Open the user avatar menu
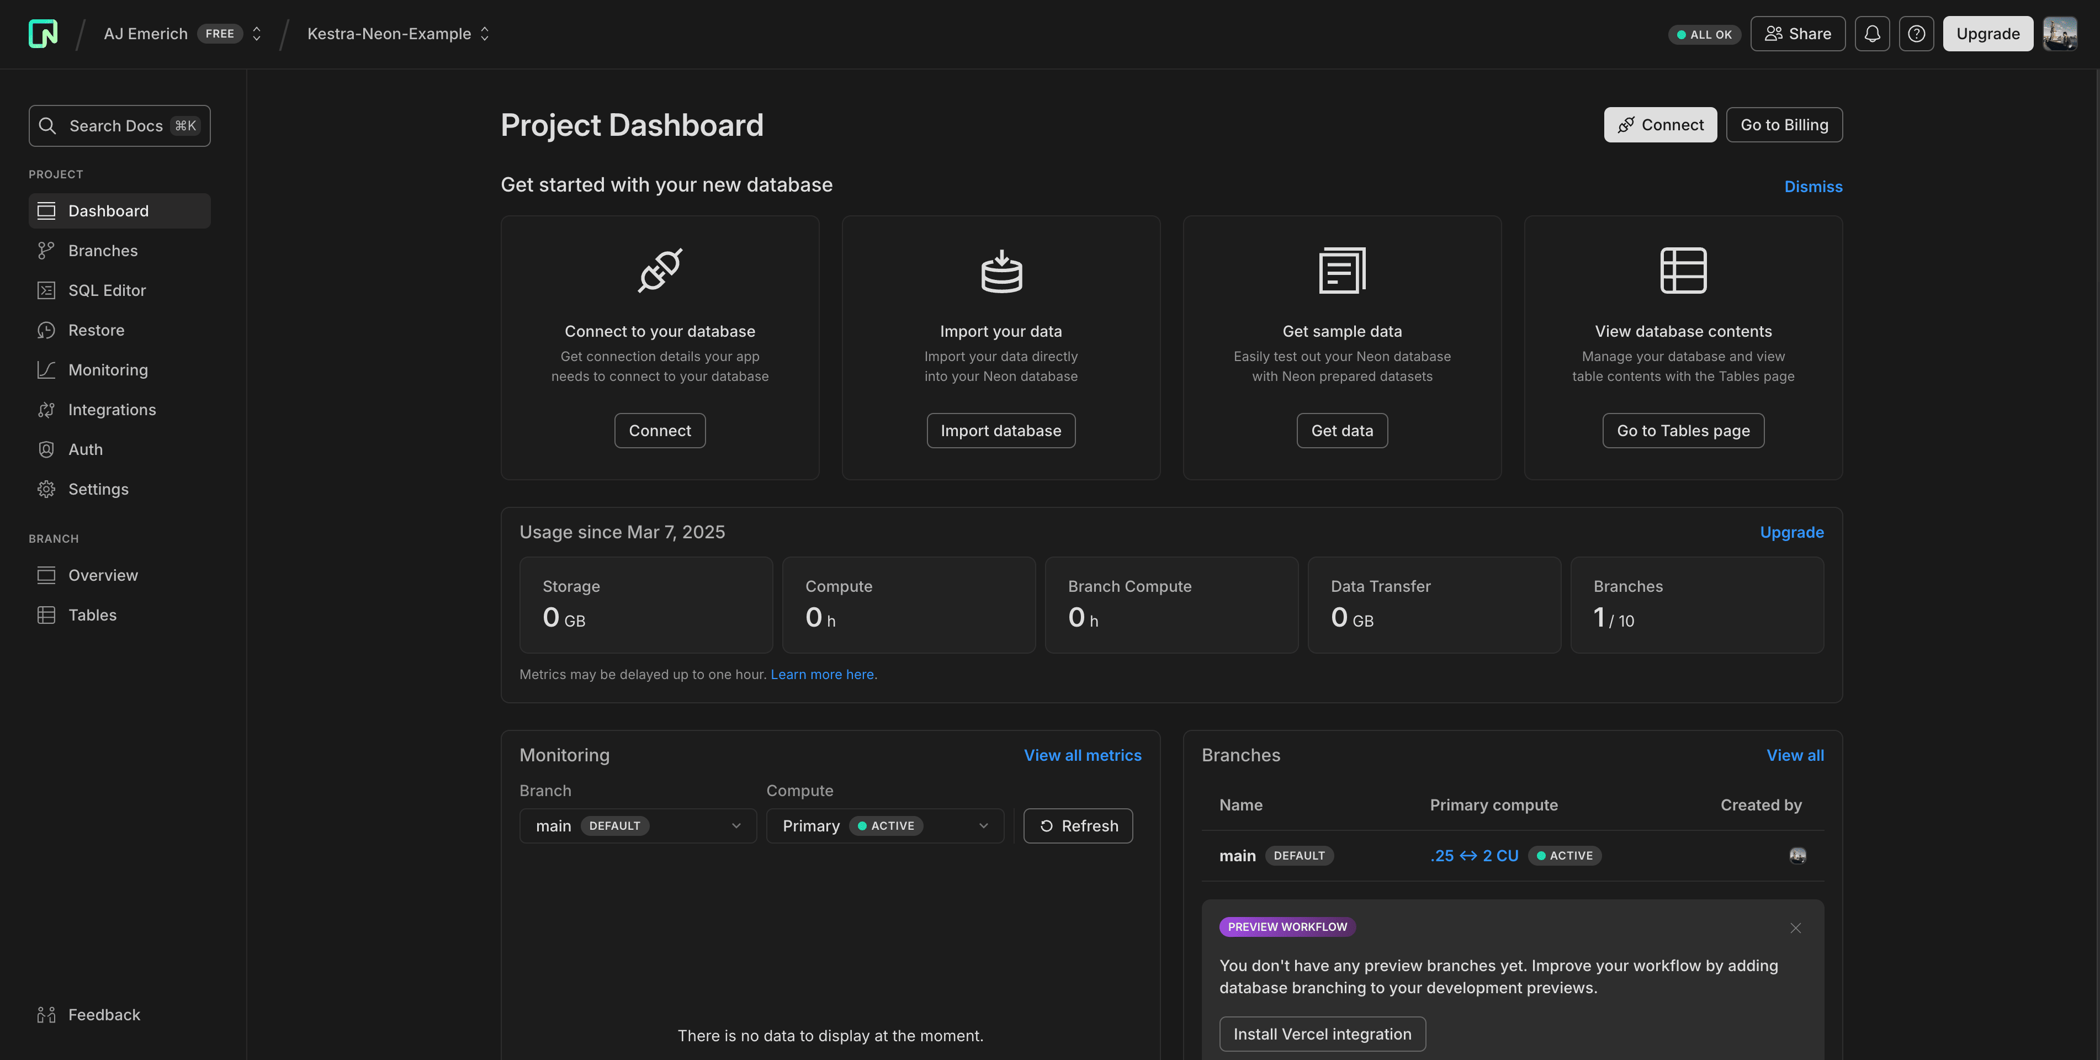Screen dimensions: 2100x1060 coord(2059,34)
